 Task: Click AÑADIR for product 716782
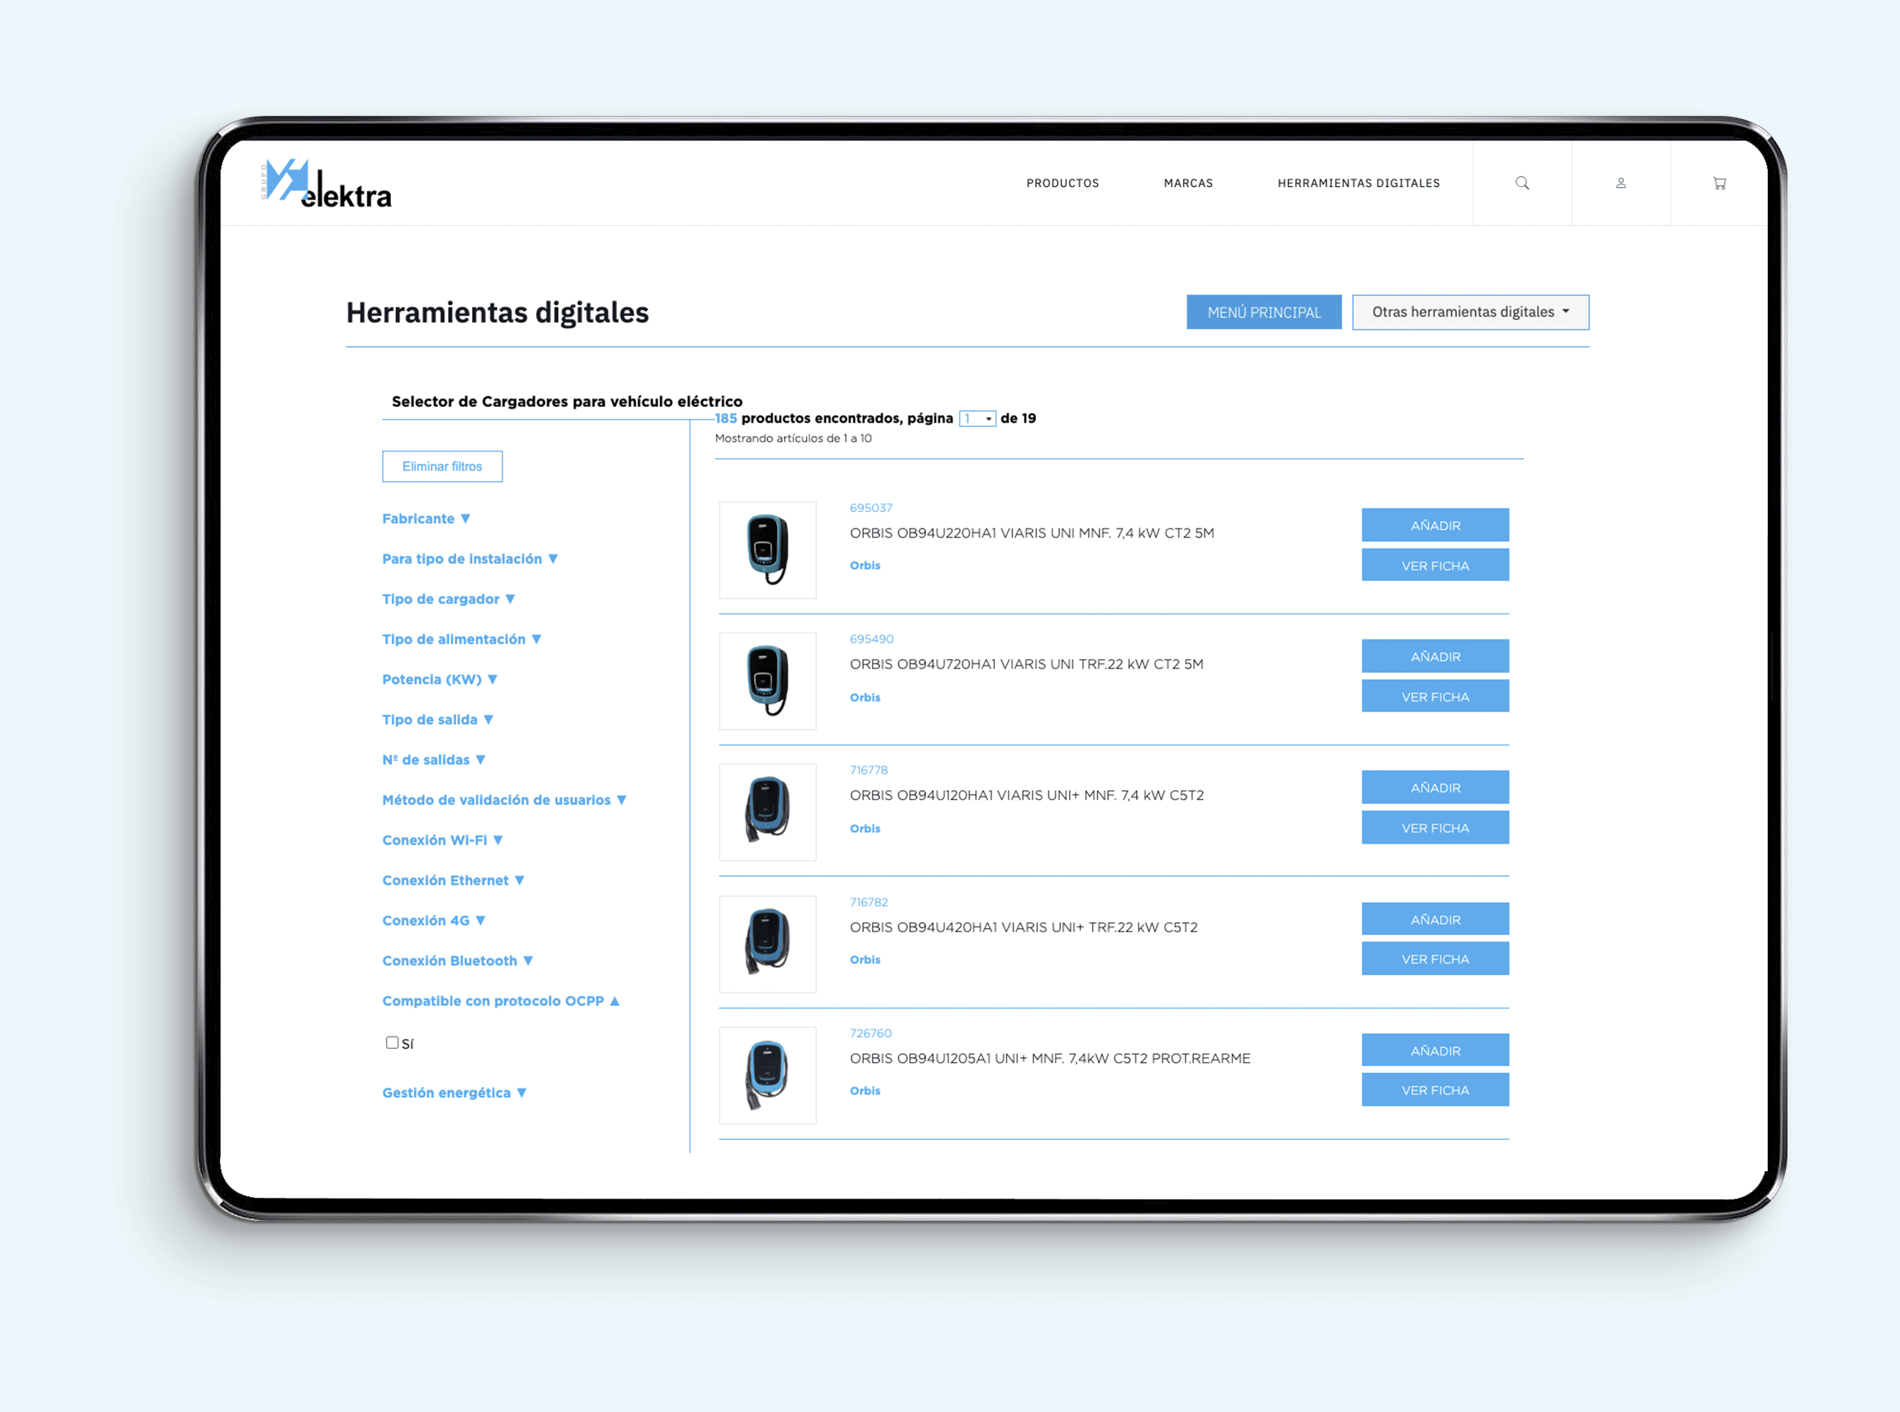pyautogui.click(x=1435, y=919)
